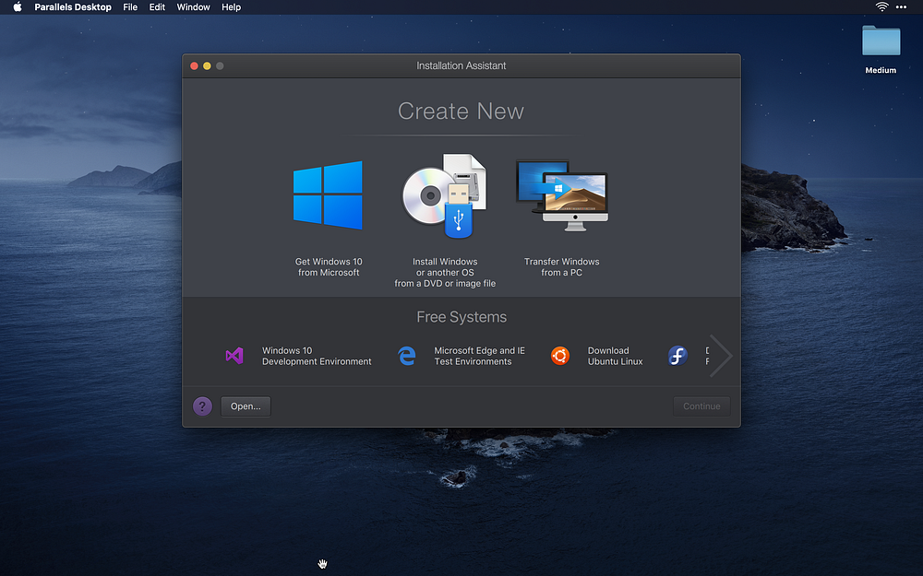Click the Transfer Windows from a PC caption
This screenshot has height=576, width=923.
click(x=561, y=267)
